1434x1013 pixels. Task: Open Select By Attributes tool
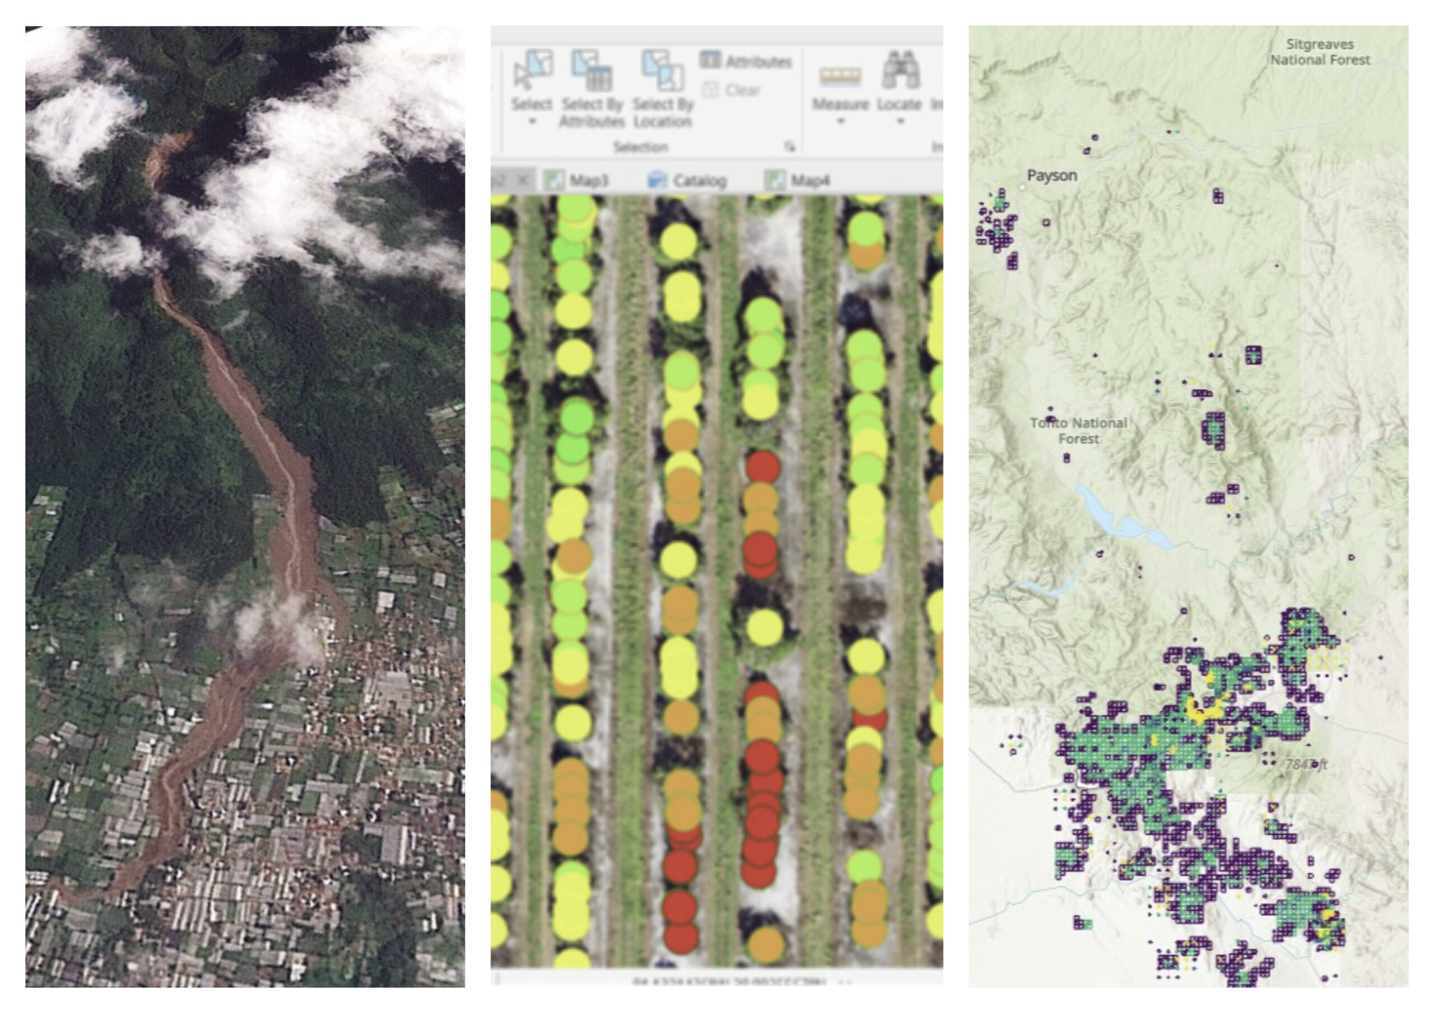(592, 71)
